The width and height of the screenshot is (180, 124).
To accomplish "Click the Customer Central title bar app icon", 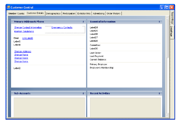I will [8, 7].
